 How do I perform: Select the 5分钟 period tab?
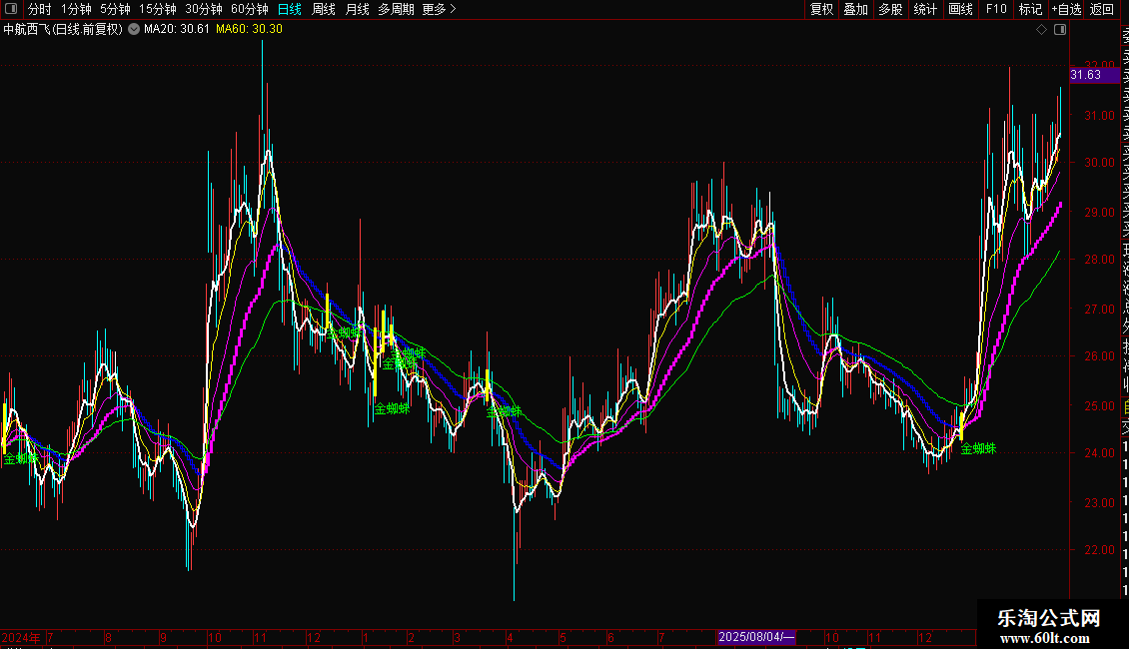click(115, 9)
